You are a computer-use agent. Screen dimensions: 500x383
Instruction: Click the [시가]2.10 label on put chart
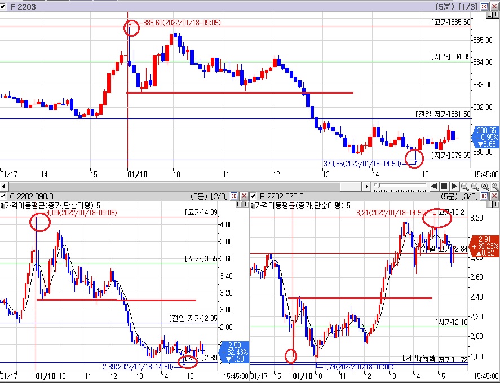[451, 323]
